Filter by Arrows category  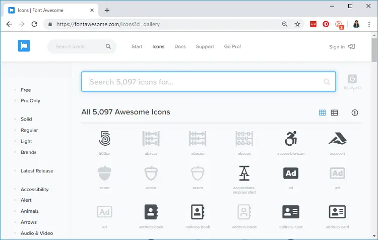[x=29, y=222]
